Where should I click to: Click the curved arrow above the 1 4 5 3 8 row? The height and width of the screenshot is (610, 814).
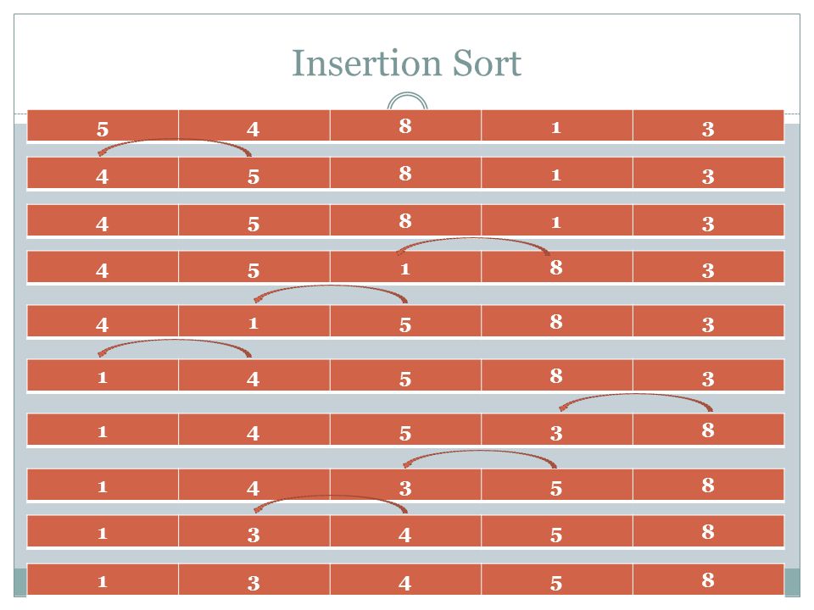pyautogui.click(x=636, y=402)
